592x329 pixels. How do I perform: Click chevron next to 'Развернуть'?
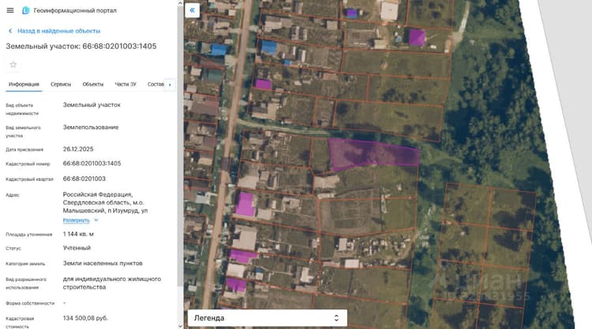[x=96, y=220]
